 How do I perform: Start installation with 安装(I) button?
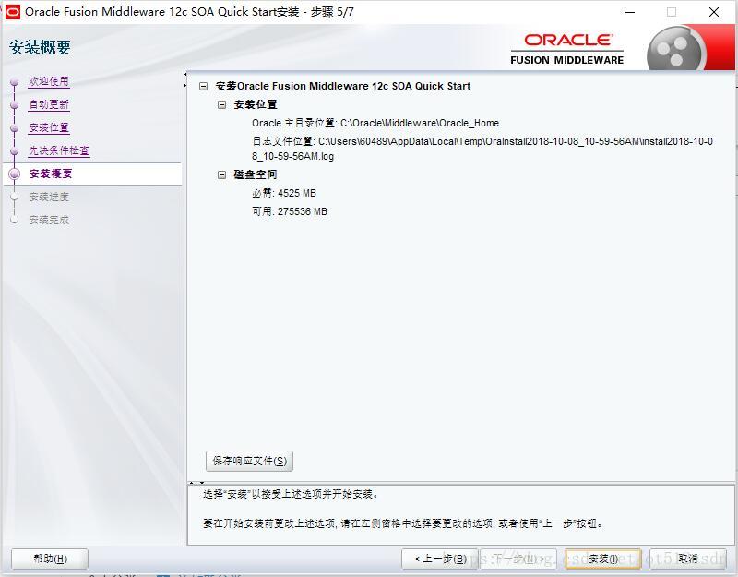click(603, 559)
